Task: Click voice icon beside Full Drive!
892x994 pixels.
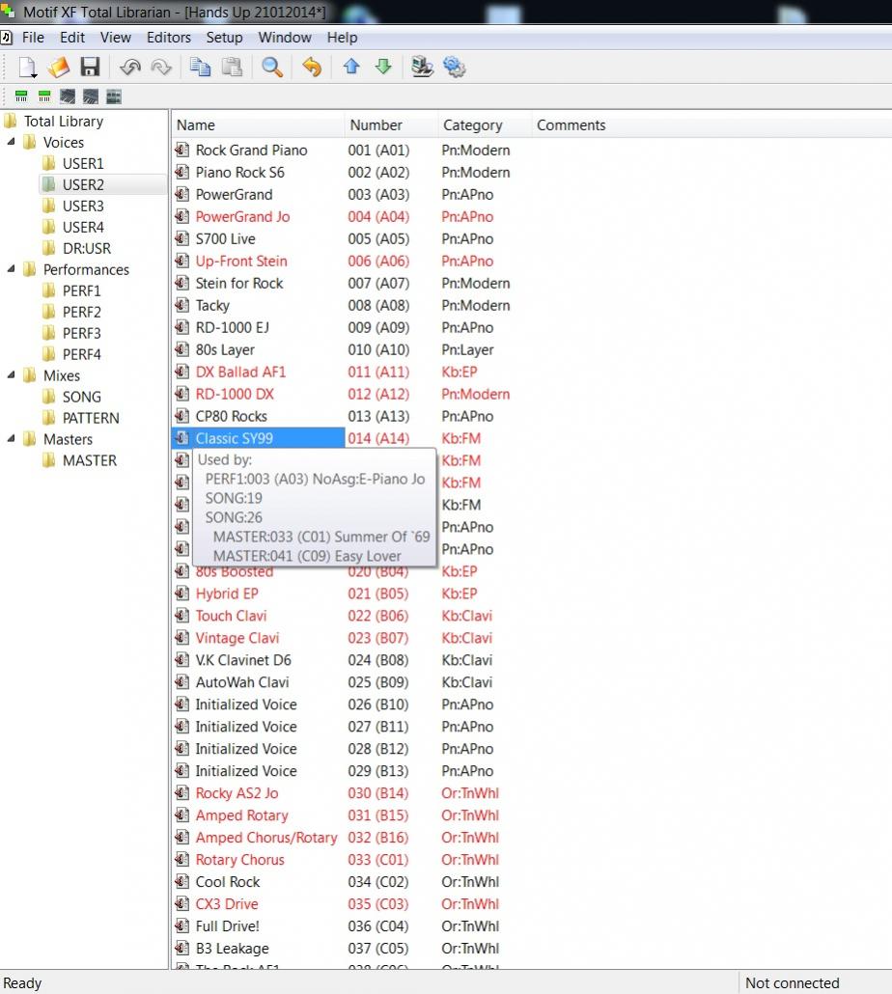Action: 182,926
